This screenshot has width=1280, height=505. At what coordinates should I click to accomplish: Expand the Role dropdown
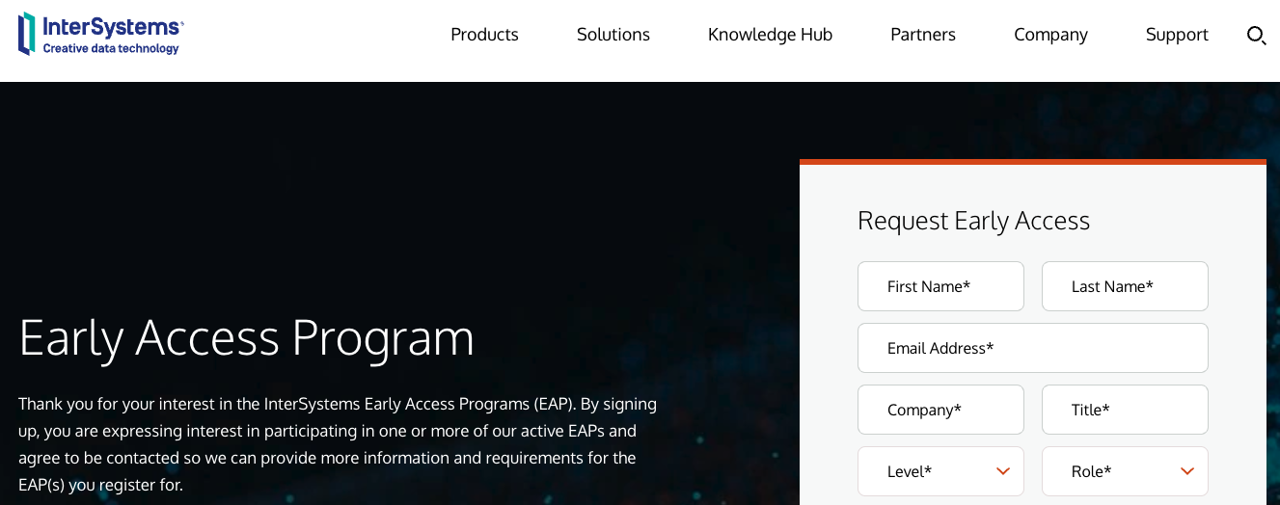(x=1125, y=471)
